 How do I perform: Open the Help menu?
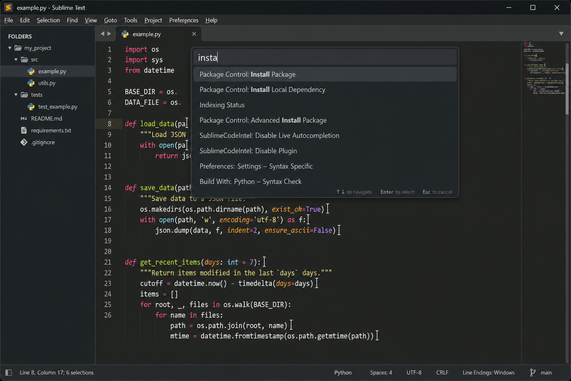[211, 20]
